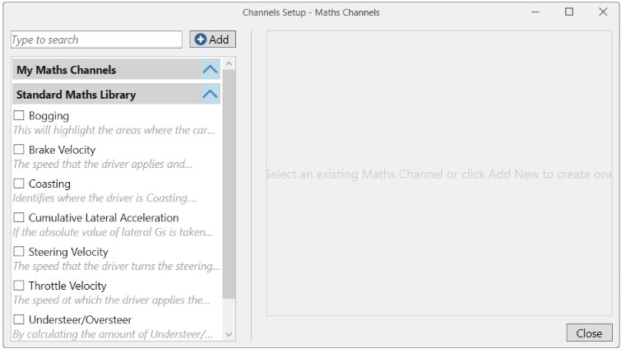The height and width of the screenshot is (349, 621).
Task: Check the Brake Velocity checkbox
Action: click(x=19, y=150)
